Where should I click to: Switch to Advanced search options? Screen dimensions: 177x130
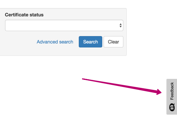[x=55, y=42]
